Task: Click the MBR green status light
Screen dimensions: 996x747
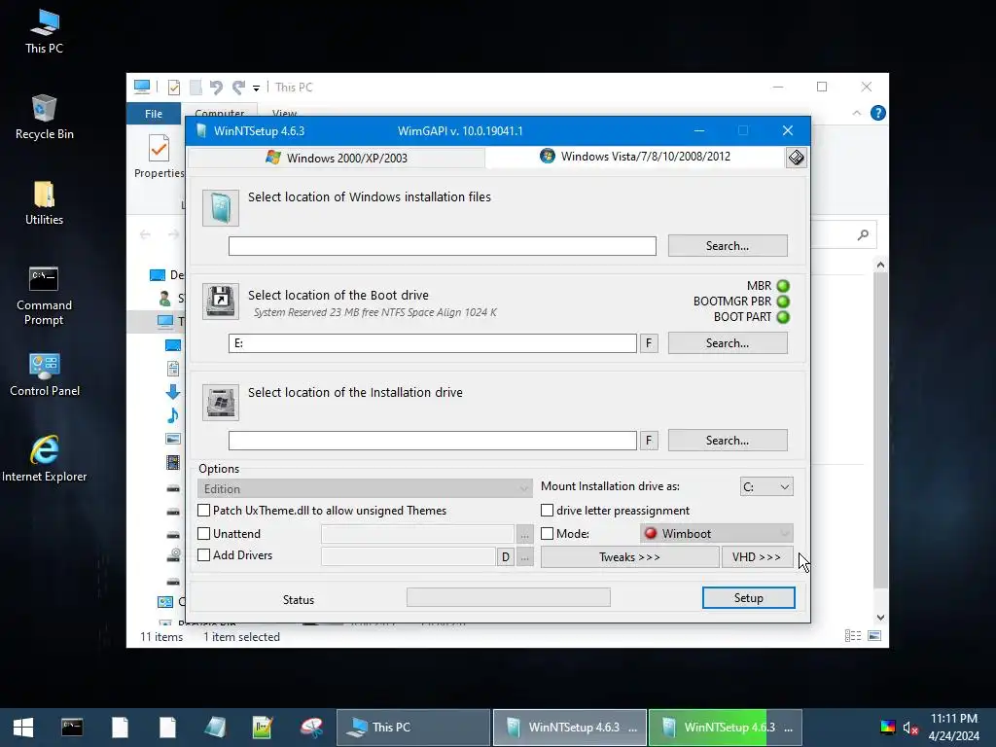Action: [x=783, y=286]
